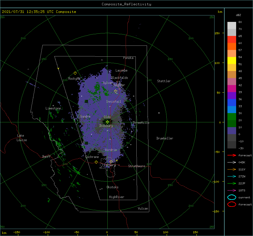
Task: Click the Ponoka city label
Action: 128,58
